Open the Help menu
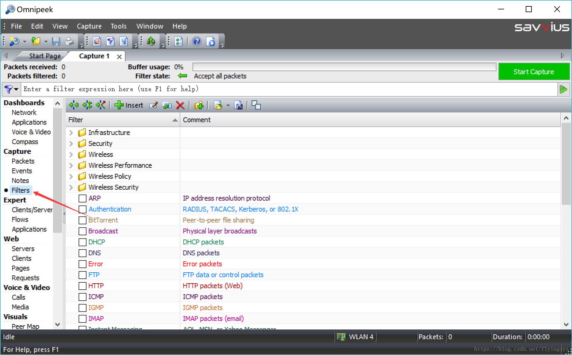Screen dimensions: 572x355 [x=179, y=26]
